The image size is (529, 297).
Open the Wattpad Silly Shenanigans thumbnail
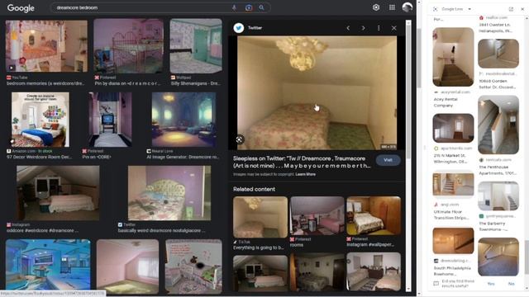point(196,46)
